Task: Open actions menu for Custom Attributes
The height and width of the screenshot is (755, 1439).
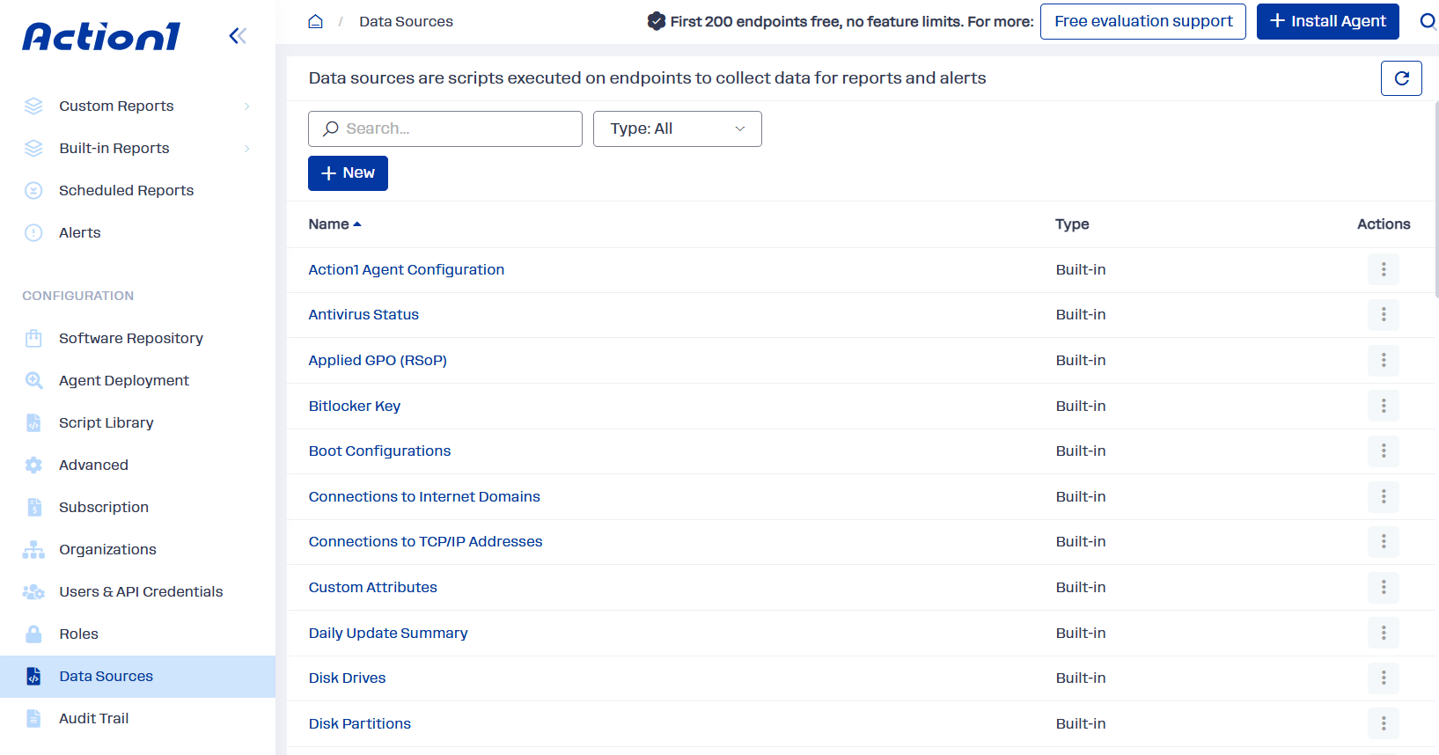Action: click(x=1384, y=587)
